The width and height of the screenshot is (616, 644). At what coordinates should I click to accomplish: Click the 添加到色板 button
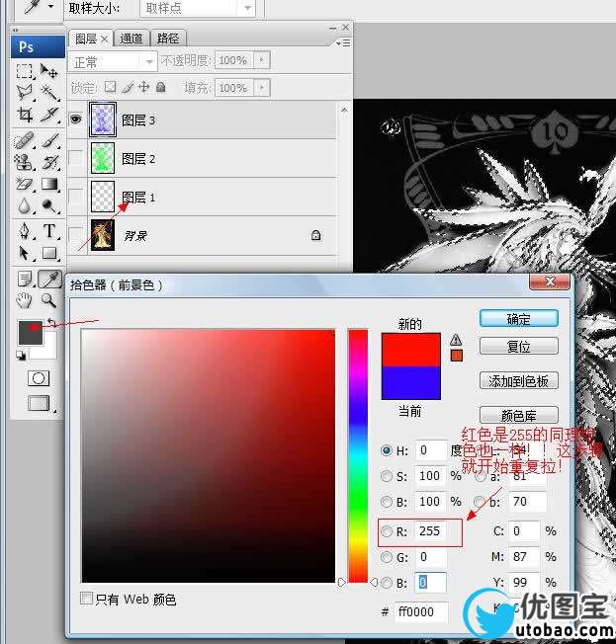click(x=518, y=380)
